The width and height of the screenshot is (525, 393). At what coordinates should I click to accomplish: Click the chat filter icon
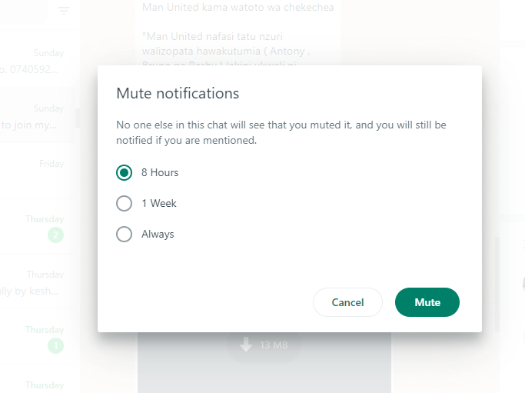(64, 11)
